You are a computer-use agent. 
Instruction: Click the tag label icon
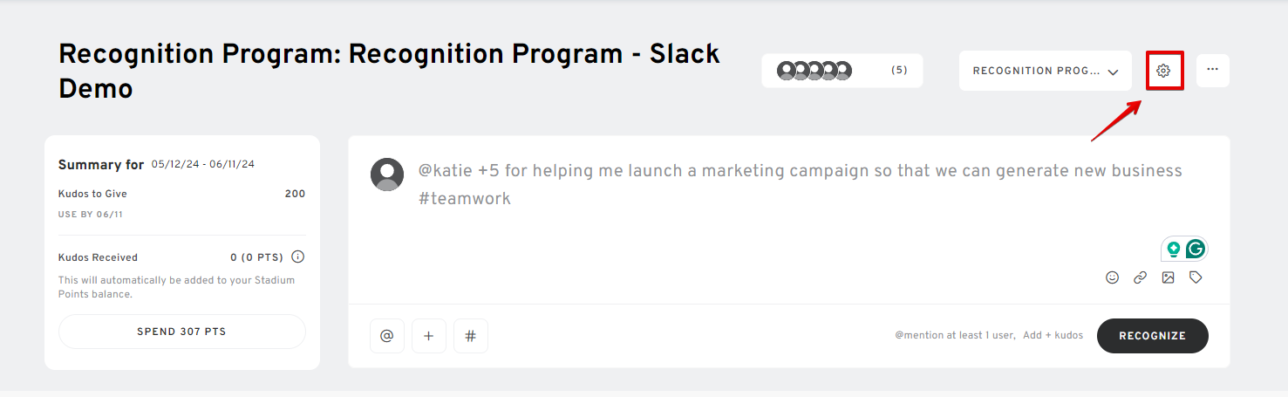pyautogui.click(x=1196, y=277)
